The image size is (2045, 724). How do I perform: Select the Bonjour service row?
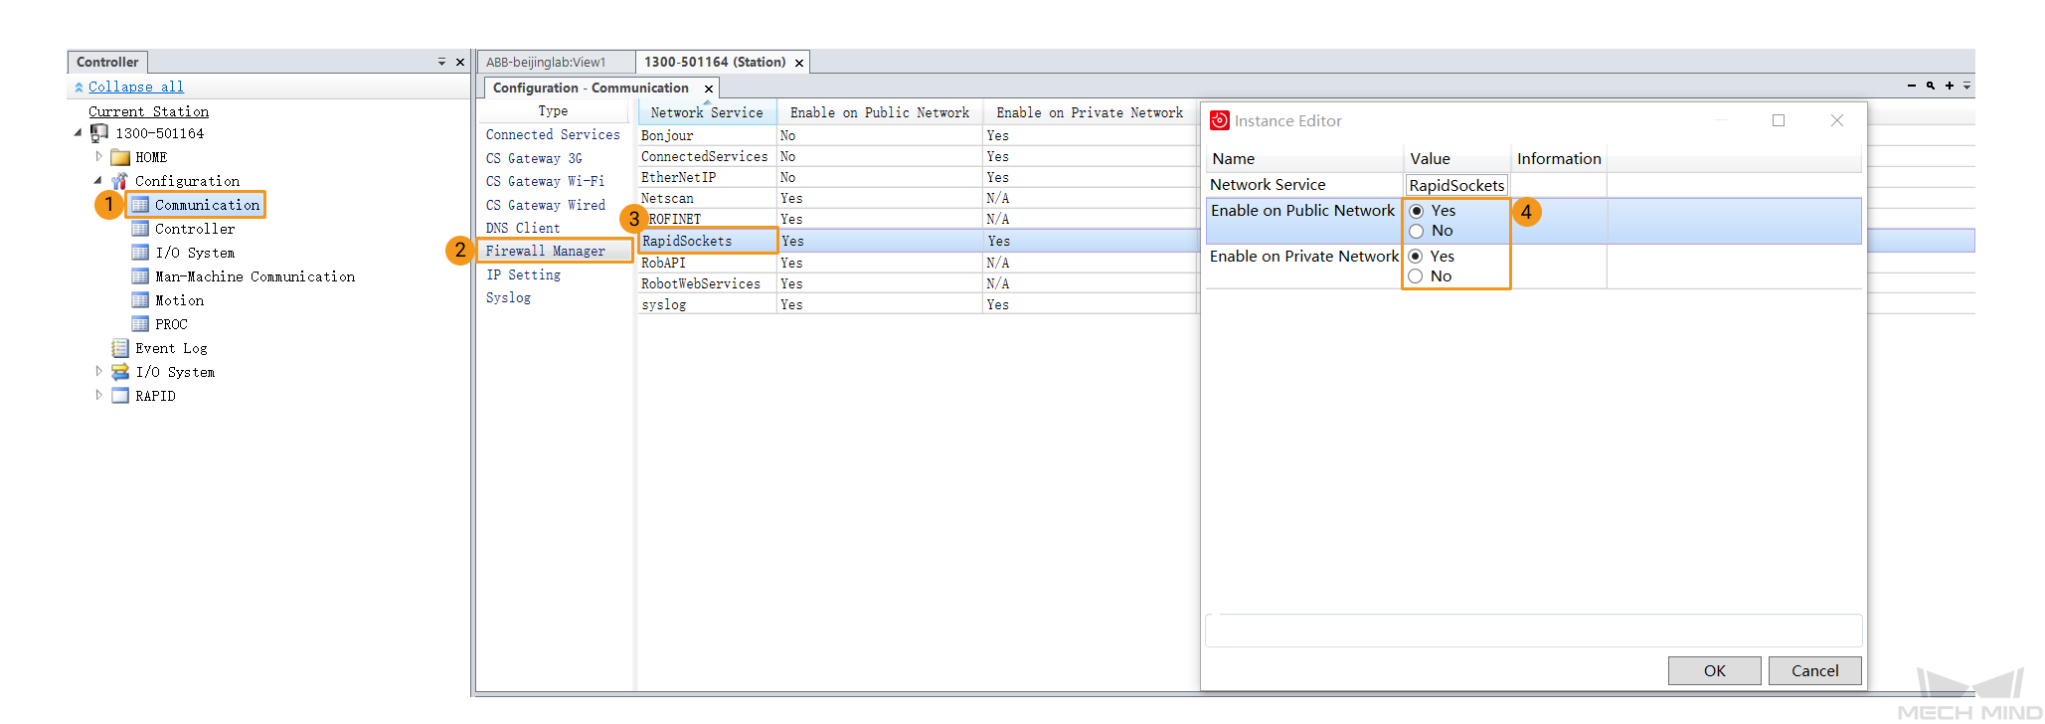pyautogui.click(x=918, y=135)
